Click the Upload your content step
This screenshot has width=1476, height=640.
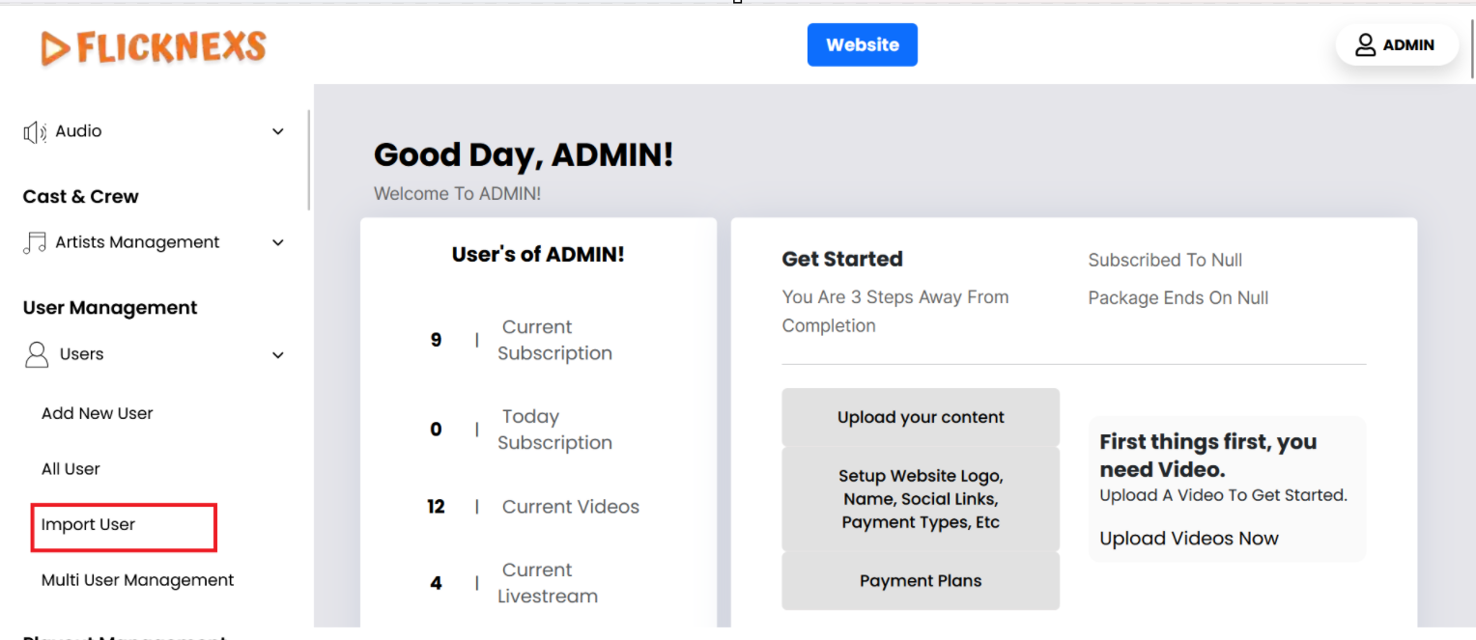pyautogui.click(x=920, y=417)
